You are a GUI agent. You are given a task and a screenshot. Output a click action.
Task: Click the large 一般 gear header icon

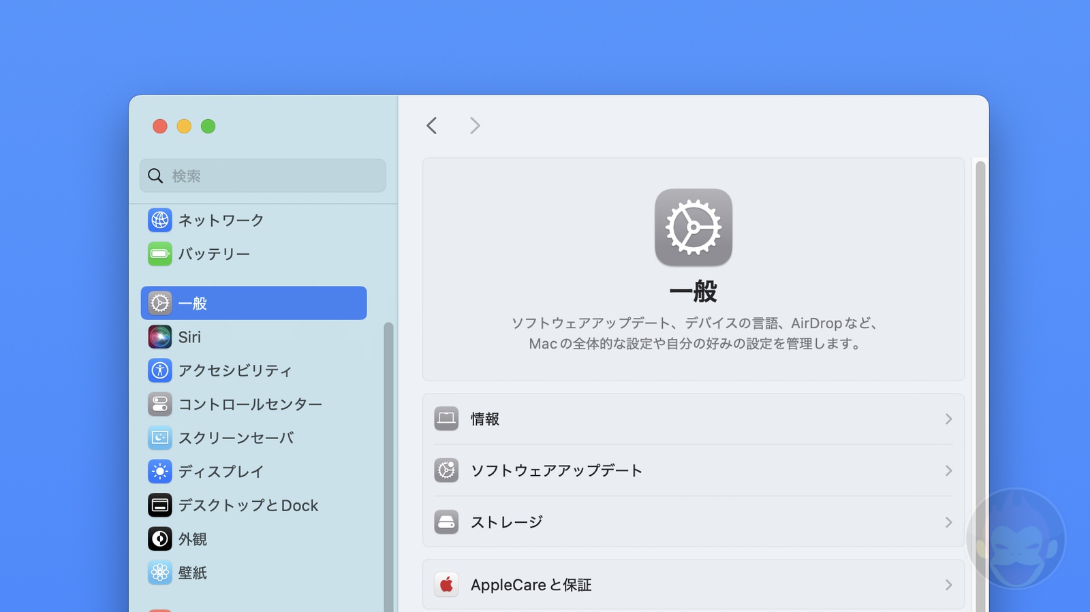[694, 227]
